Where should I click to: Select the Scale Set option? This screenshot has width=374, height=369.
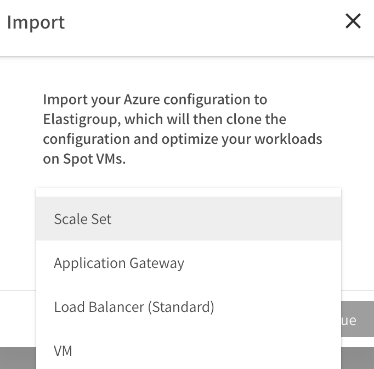tap(83, 219)
